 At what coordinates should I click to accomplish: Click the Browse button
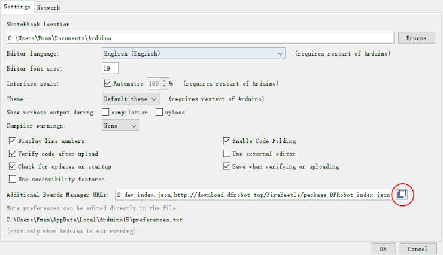tap(417, 38)
